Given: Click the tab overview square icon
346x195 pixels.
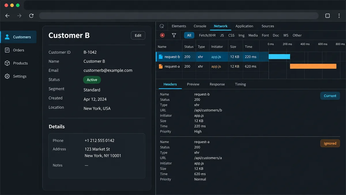Looking at the screenshot, I should click(328, 16).
